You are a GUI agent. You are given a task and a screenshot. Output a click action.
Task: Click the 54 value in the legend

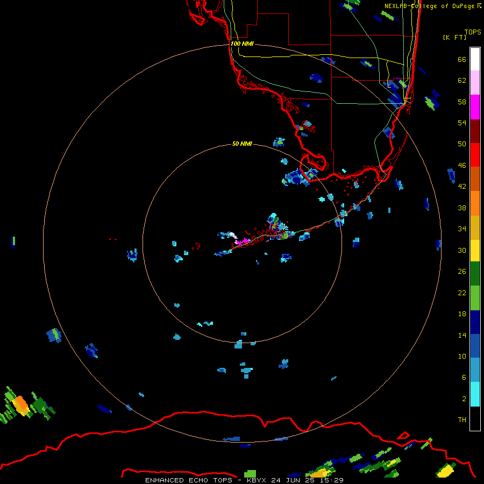[x=462, y=123]
